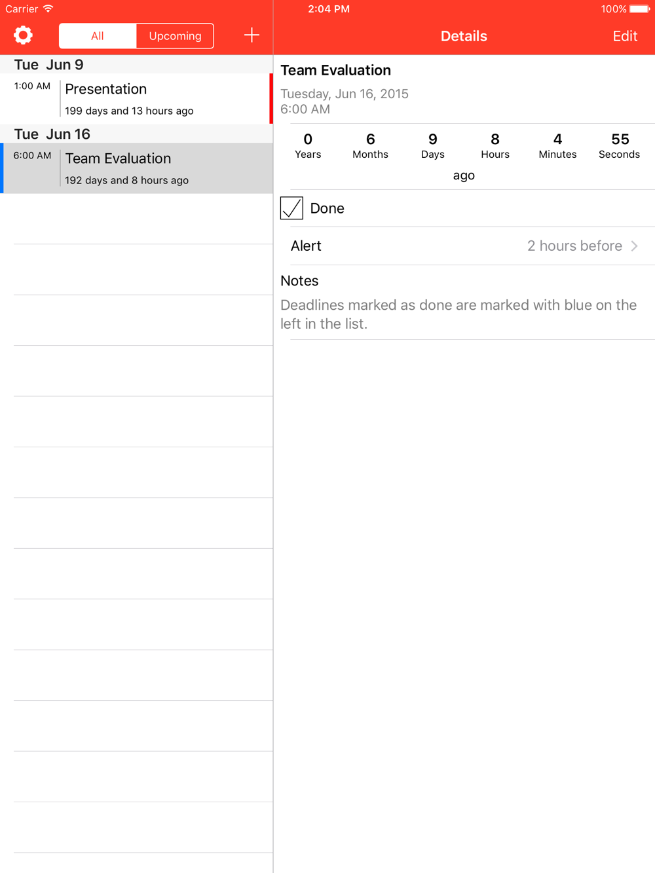This screenshot has height=873, width=655.
Task: Tap the blue done marker on Team Evaluation
Action: (2, 168)
